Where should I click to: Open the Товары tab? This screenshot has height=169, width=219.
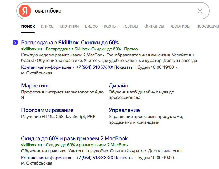(x=130, y=26)
